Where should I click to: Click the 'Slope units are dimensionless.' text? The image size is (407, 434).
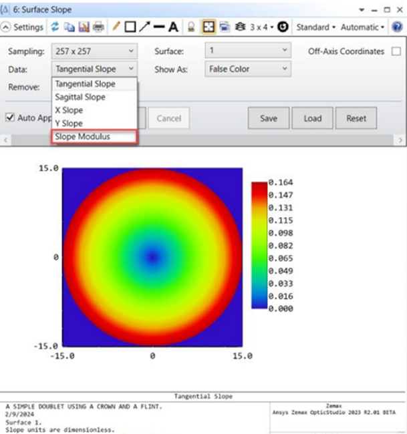pyautogui.click(x=60, y=430)
